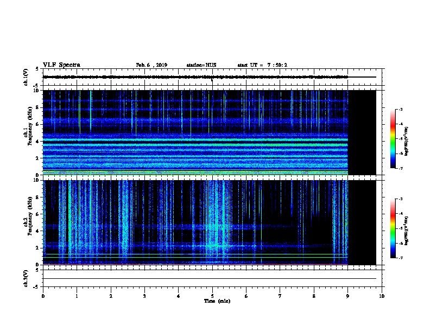
Task: Click the log(PSD) label beside ch.2 colorbar
Action: [x=407, y=231]
